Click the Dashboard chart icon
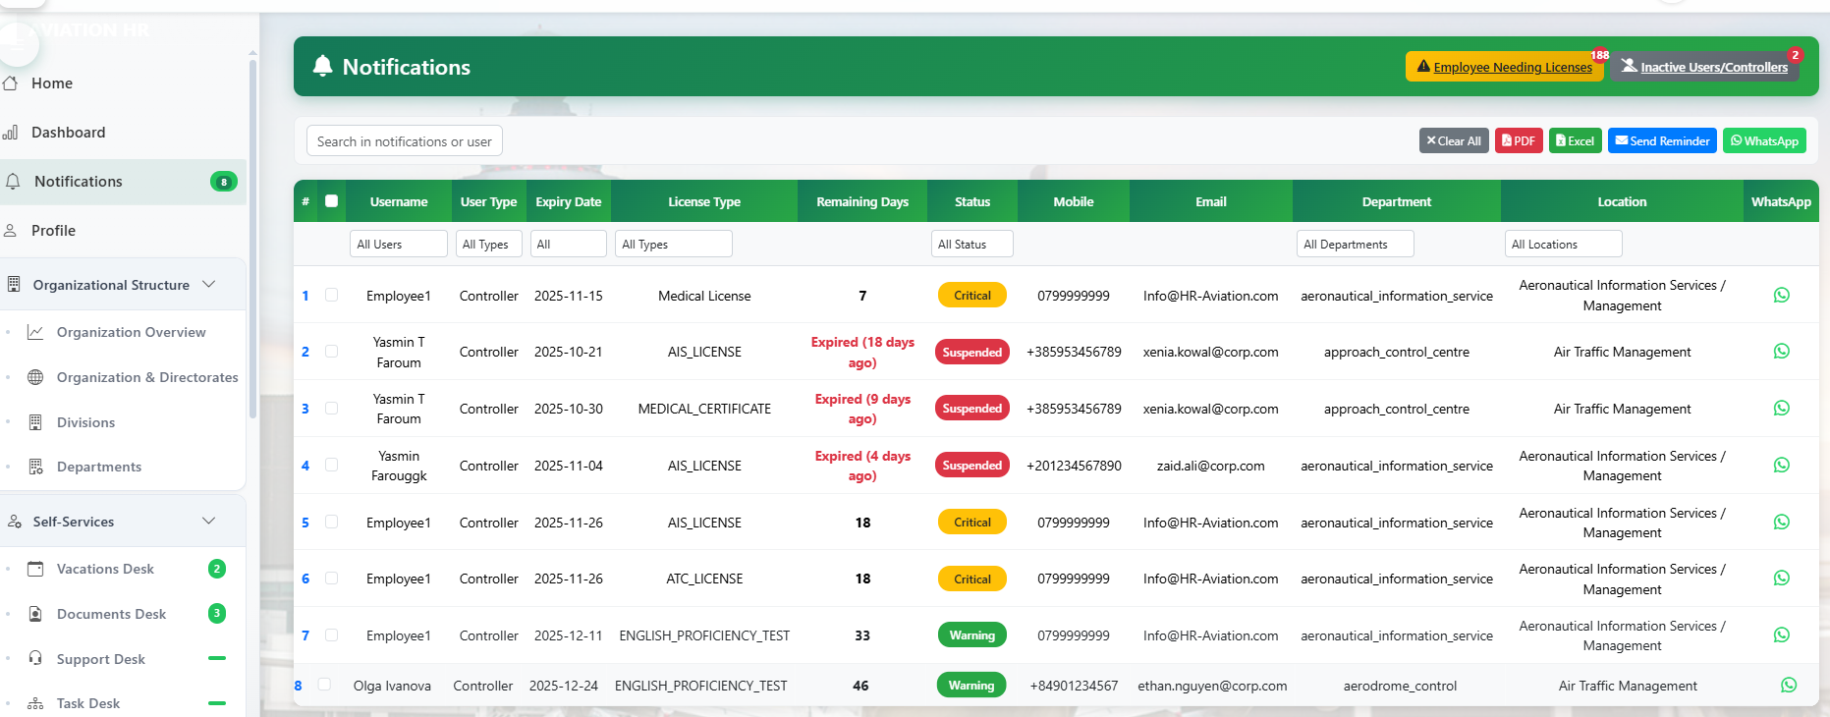Viewport: 1830px width, 717px height. click(11, 133)
